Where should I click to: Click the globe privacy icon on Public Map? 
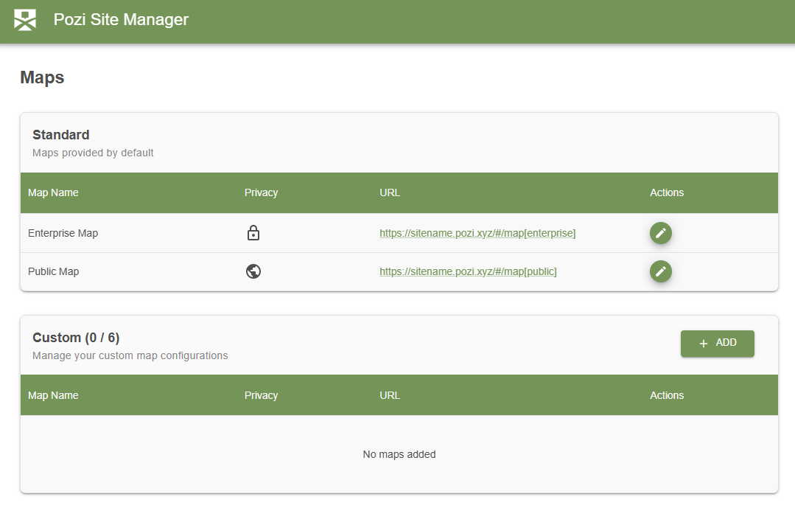(x=253, y=271)
